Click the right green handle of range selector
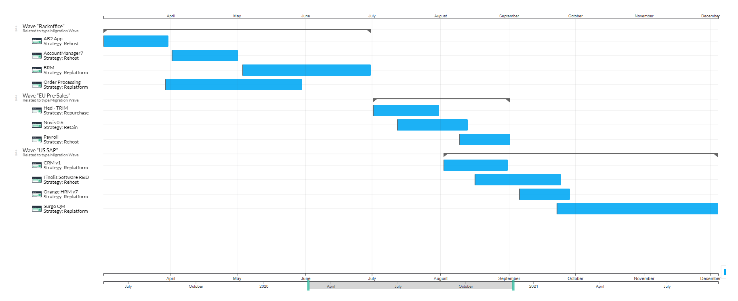 pyautogui.click(x=513, y=286)
